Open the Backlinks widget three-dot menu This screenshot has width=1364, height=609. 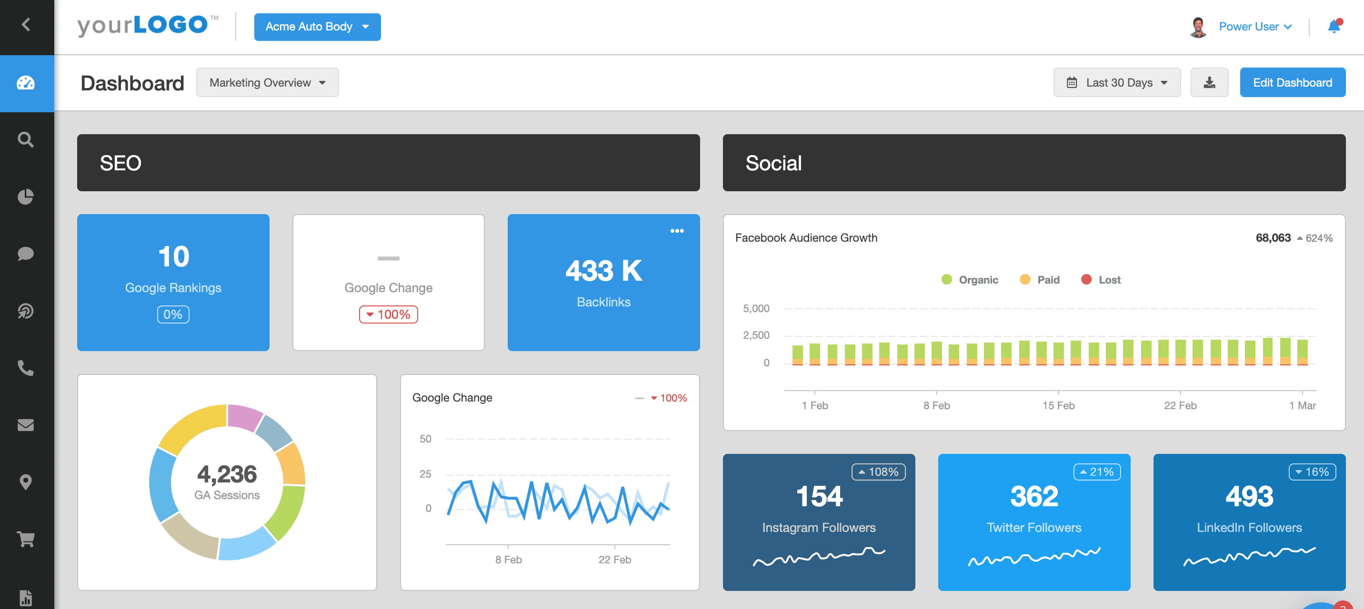click(676, 231)
